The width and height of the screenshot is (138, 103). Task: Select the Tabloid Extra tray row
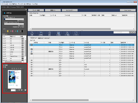coord(13,56)
